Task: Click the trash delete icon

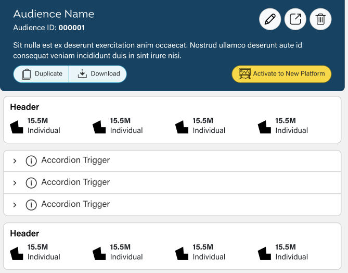Action: [x=320, y=20]
